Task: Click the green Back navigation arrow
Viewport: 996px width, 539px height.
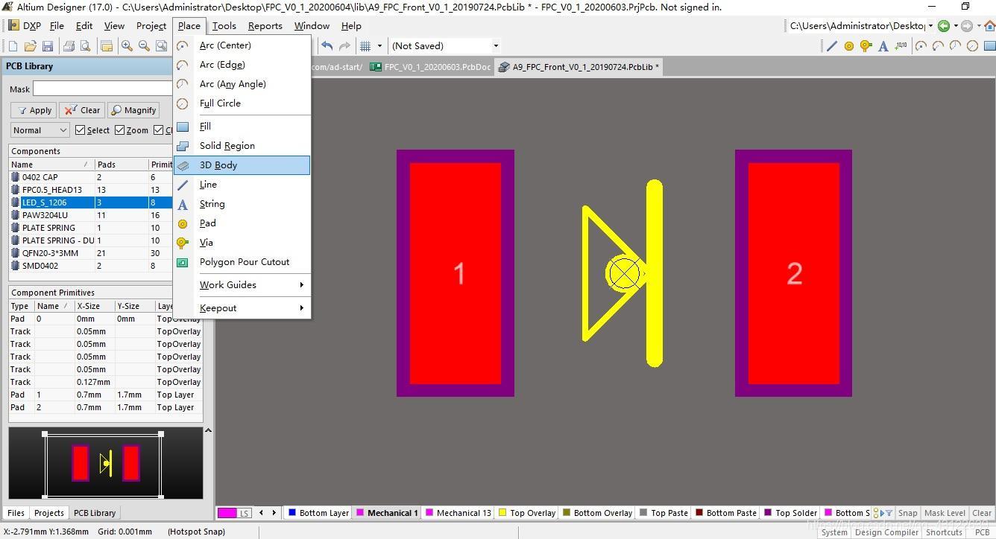Action: click(x=944, y=26)
